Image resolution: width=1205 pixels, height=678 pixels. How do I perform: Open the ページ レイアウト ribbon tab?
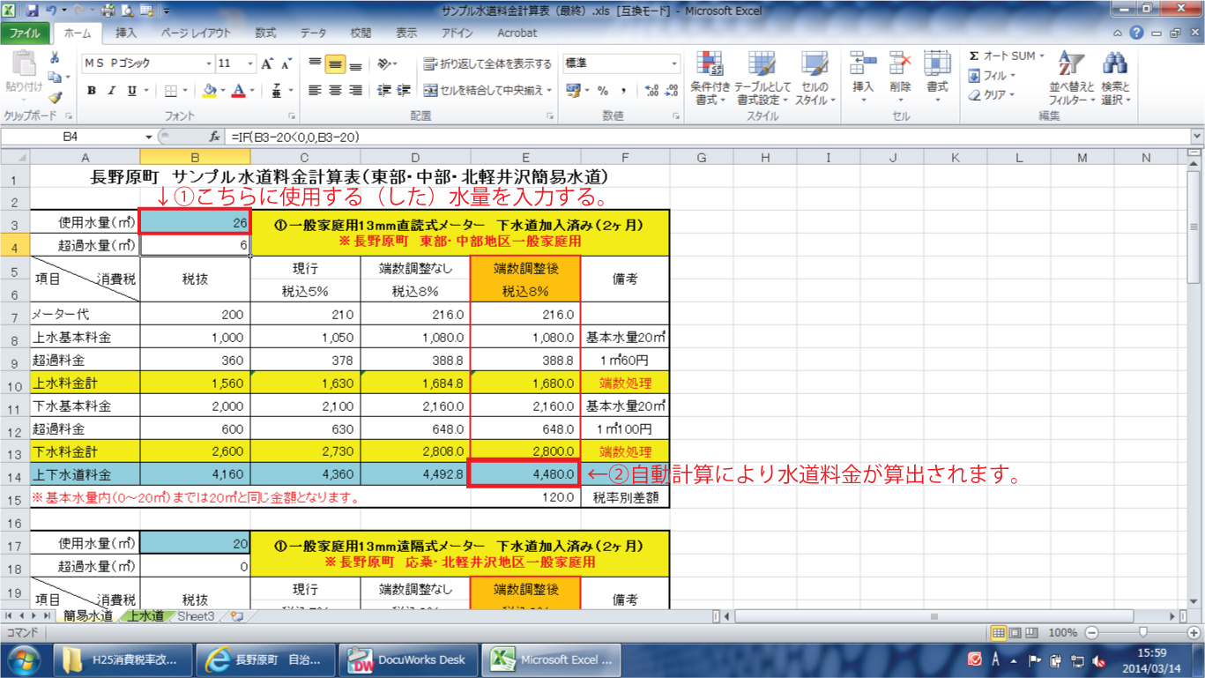tap(196, 33)
